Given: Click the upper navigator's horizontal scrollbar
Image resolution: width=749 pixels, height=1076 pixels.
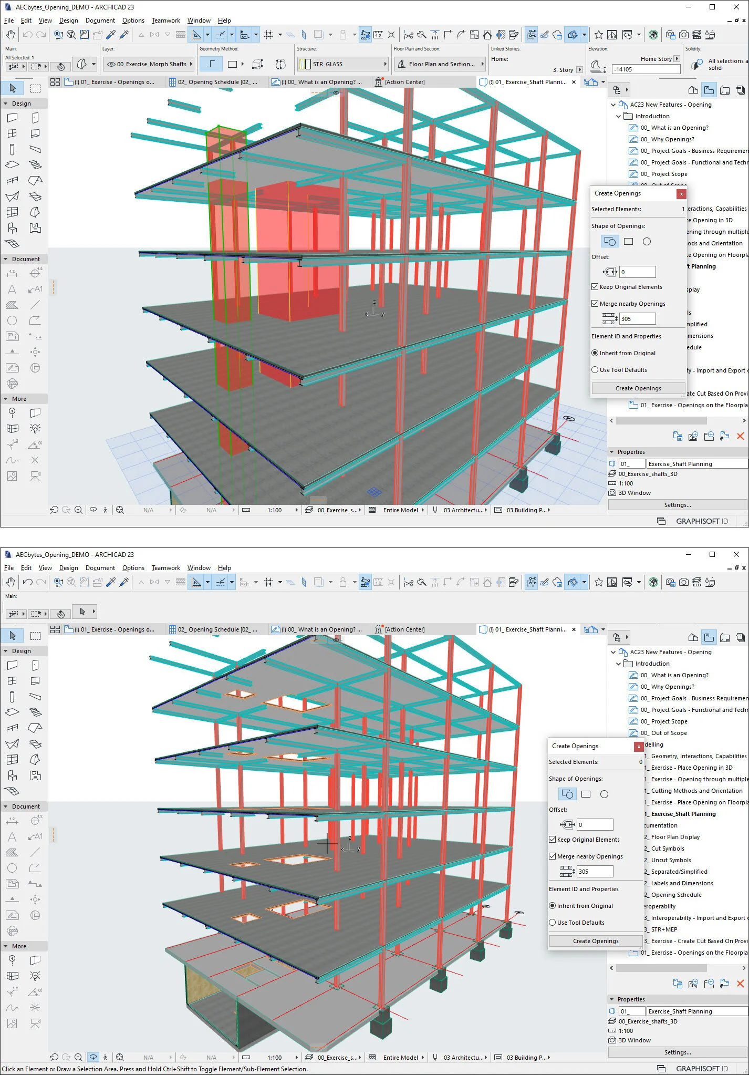Looking at the screenshot, I should (x=661, y=421).
